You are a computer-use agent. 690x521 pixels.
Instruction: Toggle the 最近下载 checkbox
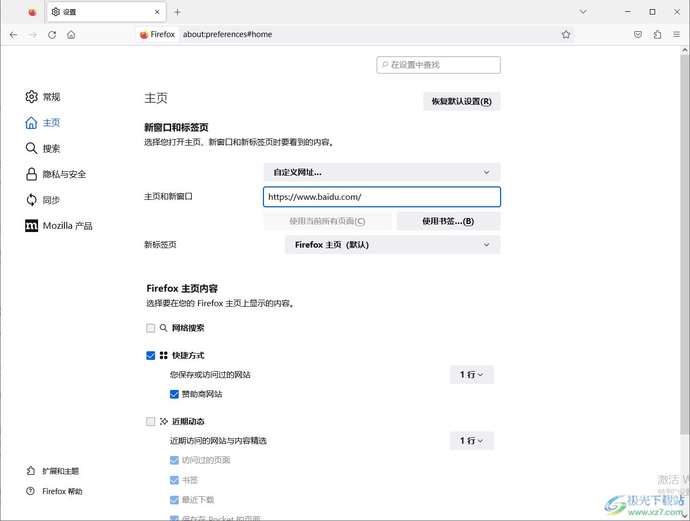174,500
